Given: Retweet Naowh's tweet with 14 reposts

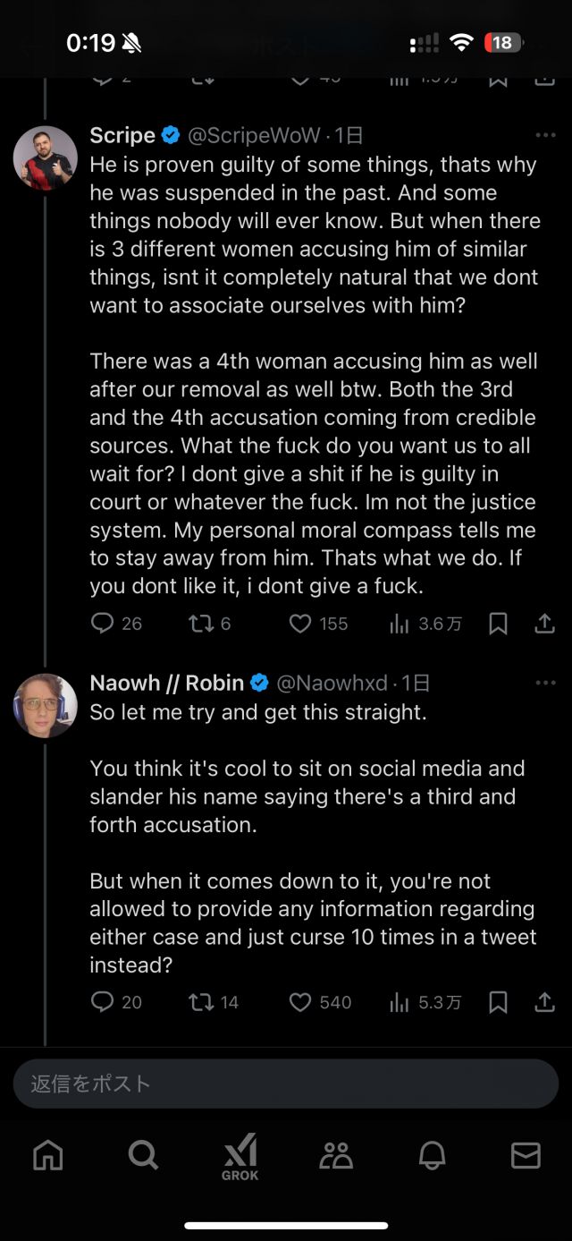Looking at the screenshot, I should tap(201, 1002).
